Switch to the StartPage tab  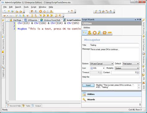(x=16, y=20)
